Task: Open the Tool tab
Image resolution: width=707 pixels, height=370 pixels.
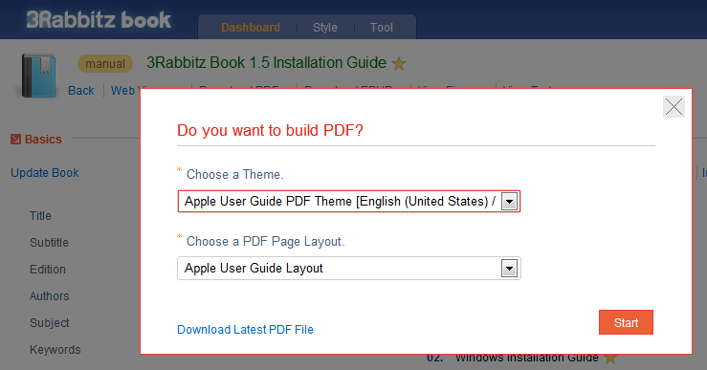Action: pos(382,28)
